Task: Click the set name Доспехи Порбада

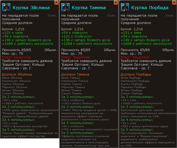Action: coord(136,75)
